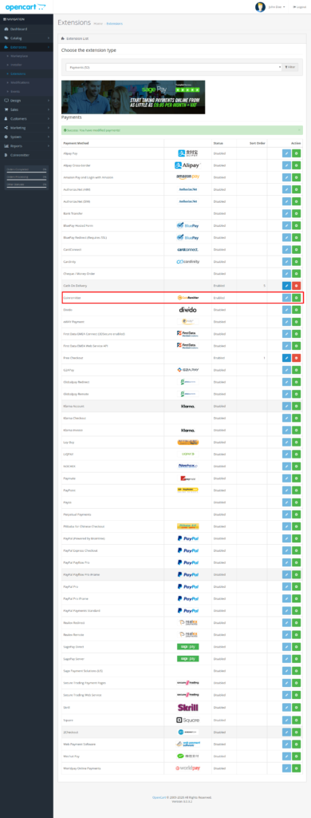
Task: Click the John Doe profile avatar
Action: 260,6
